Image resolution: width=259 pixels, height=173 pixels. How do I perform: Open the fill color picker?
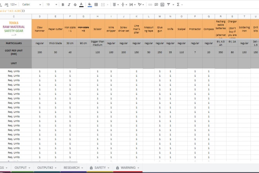[90, 5]
